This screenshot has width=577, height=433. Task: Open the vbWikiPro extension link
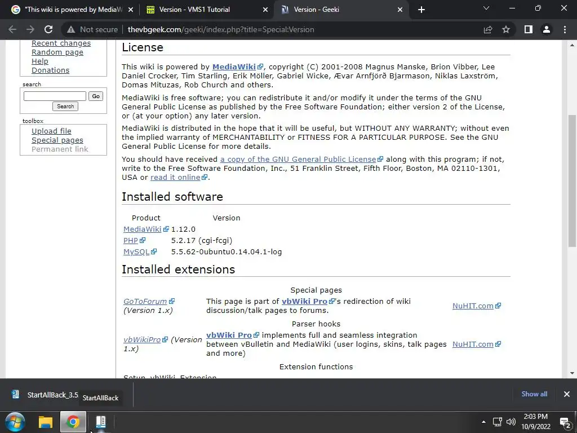click(142, 339)
